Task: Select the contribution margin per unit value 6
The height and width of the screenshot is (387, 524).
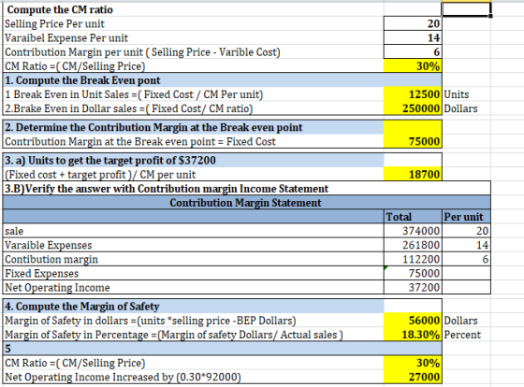Action: point(413,51)
